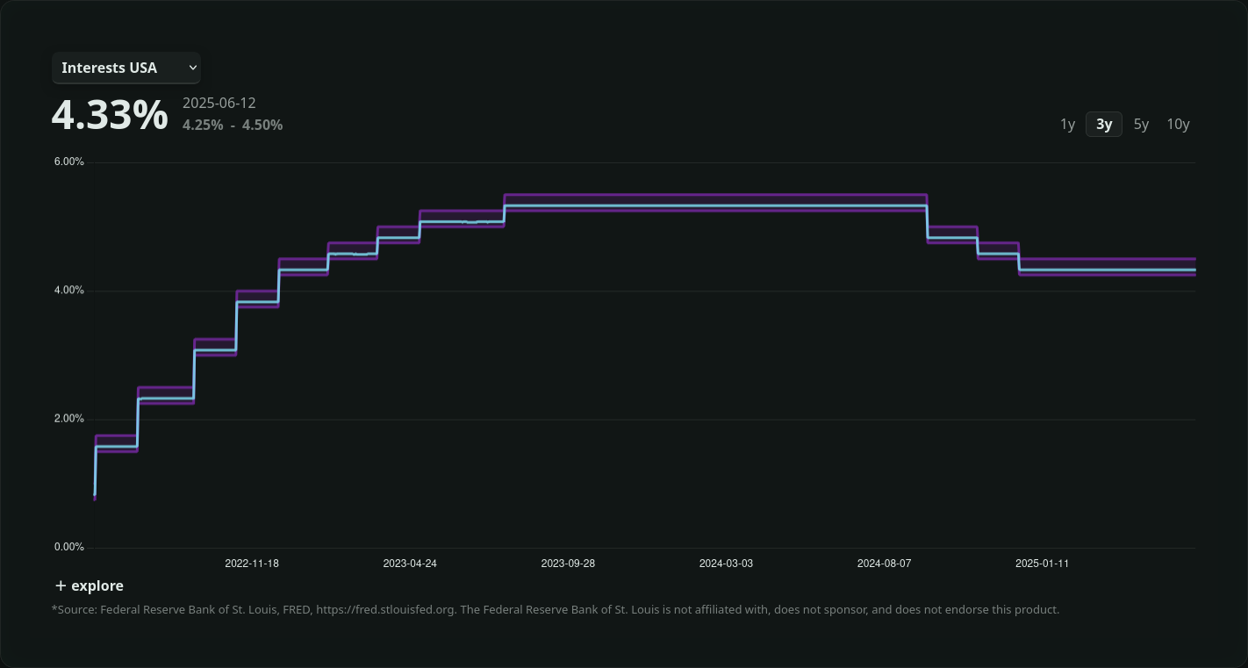This screenshot has height=668, width=1248.
Task: Click the 0.00% axis label
Action: pos(68,546)
